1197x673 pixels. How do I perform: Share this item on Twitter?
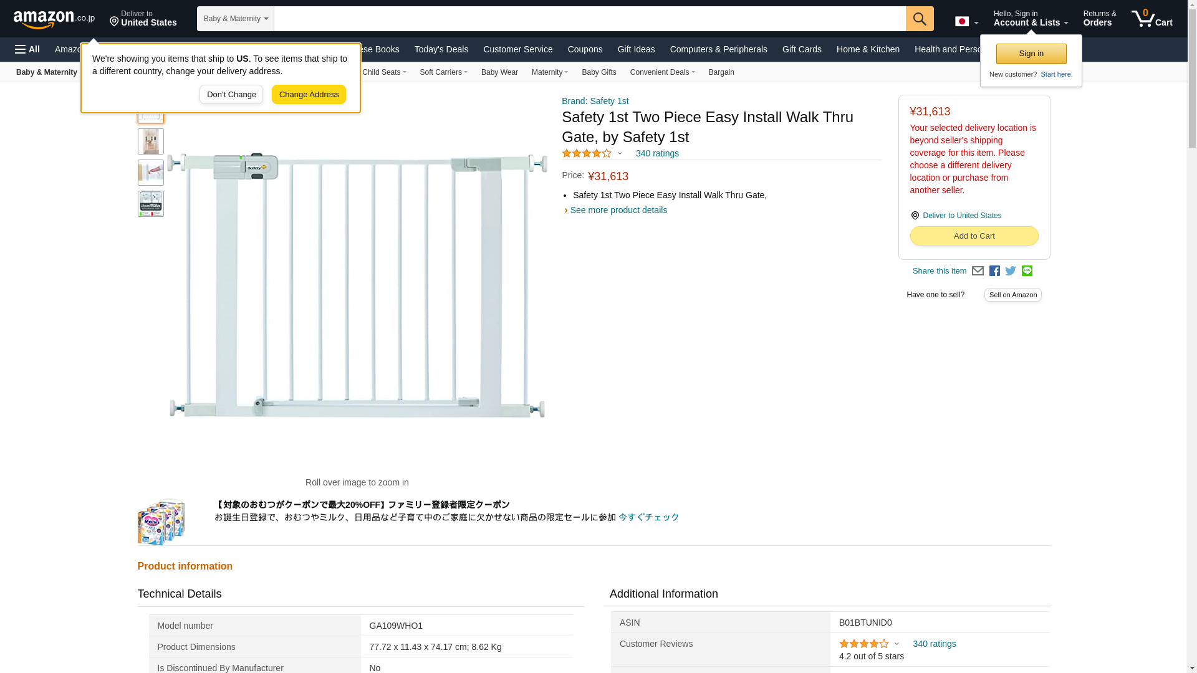(1011, 271)
